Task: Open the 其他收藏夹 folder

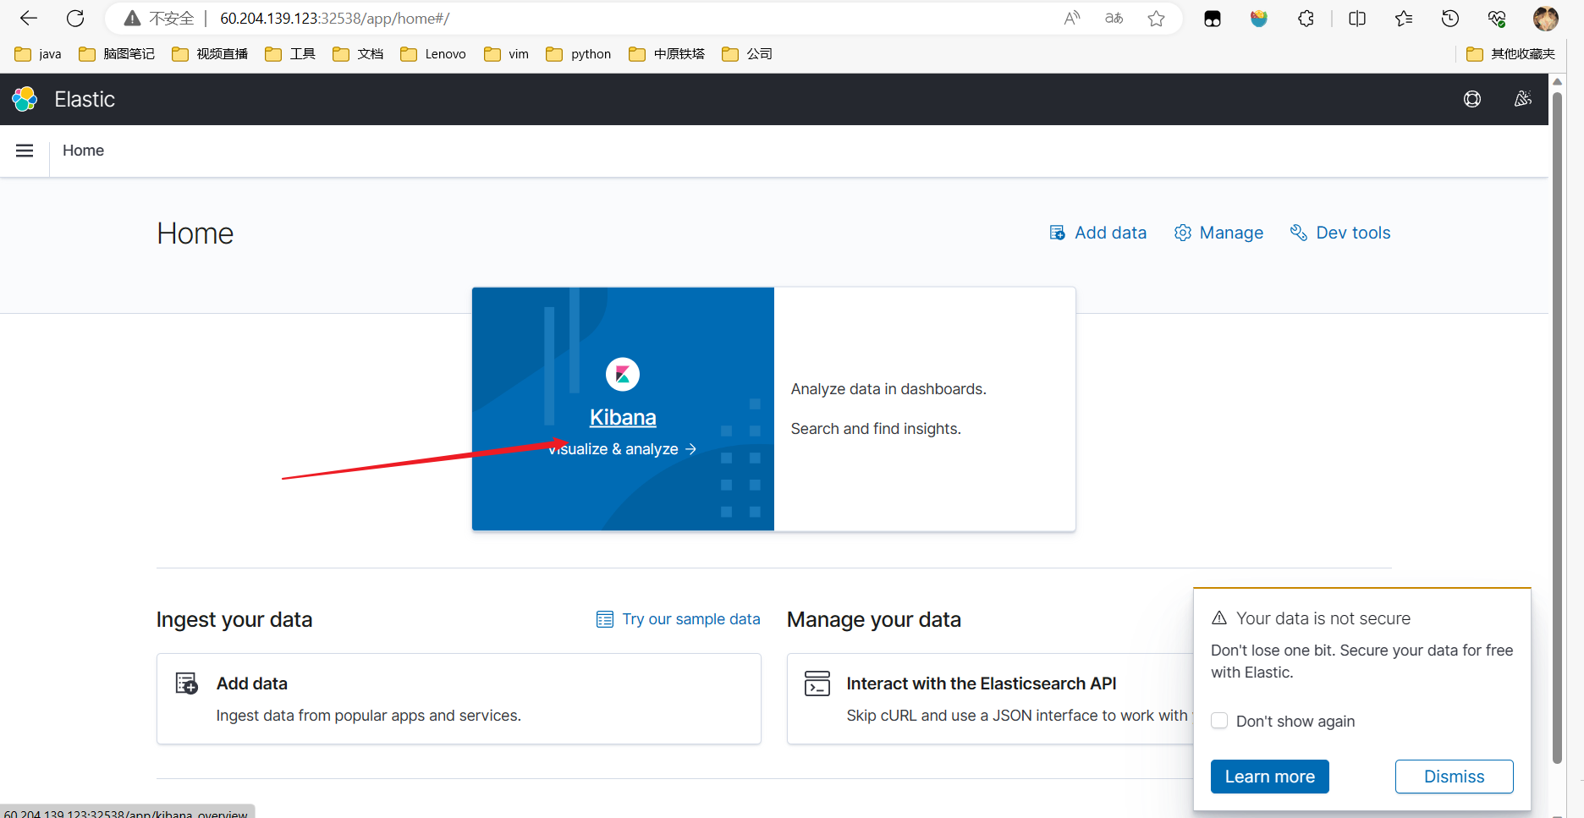Action: tap(1511, 54)
